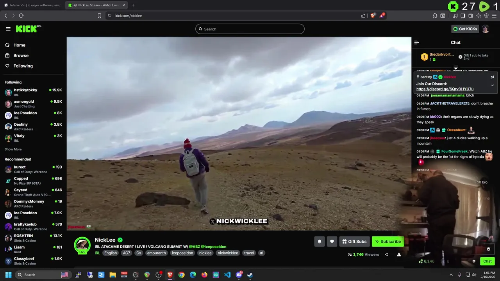Open Brave Rewards triangle icon
Image resolution: width=500 pixels, height=281 pixels.
click(x=382, y=16)
